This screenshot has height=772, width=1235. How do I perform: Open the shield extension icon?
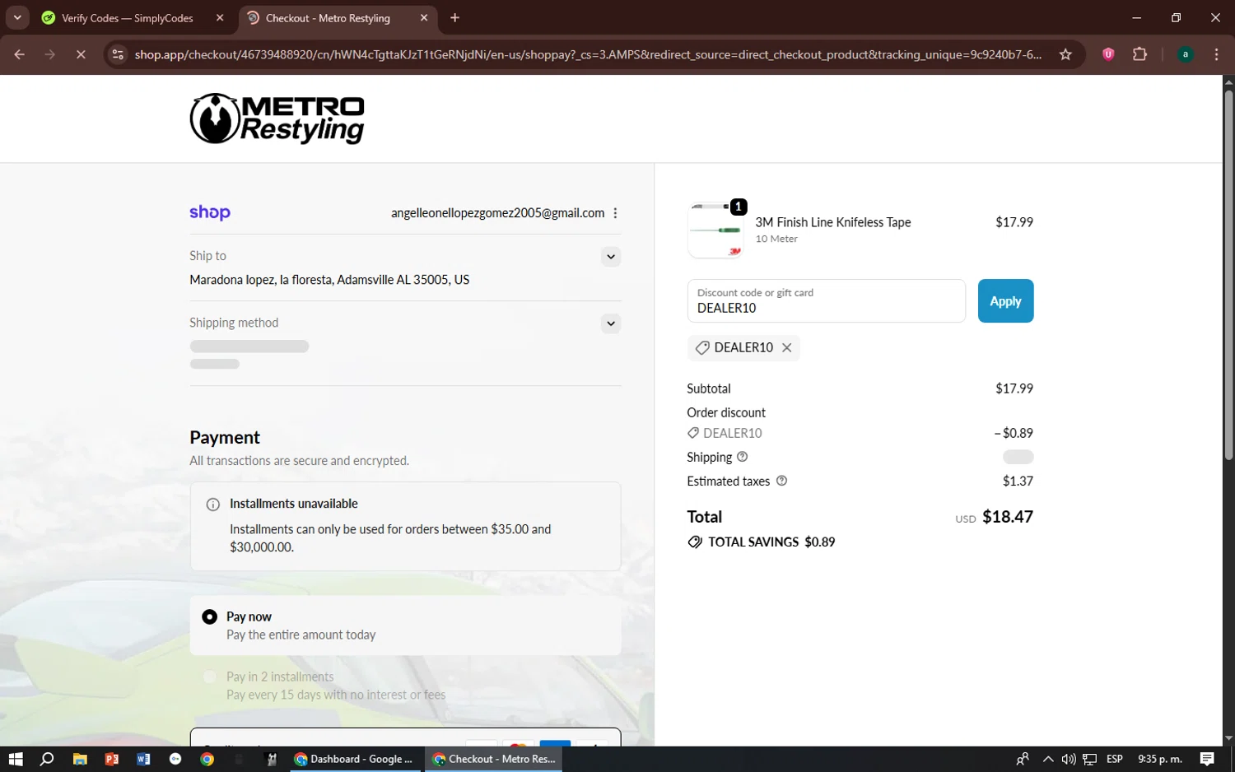click(x=1108, y=54)
